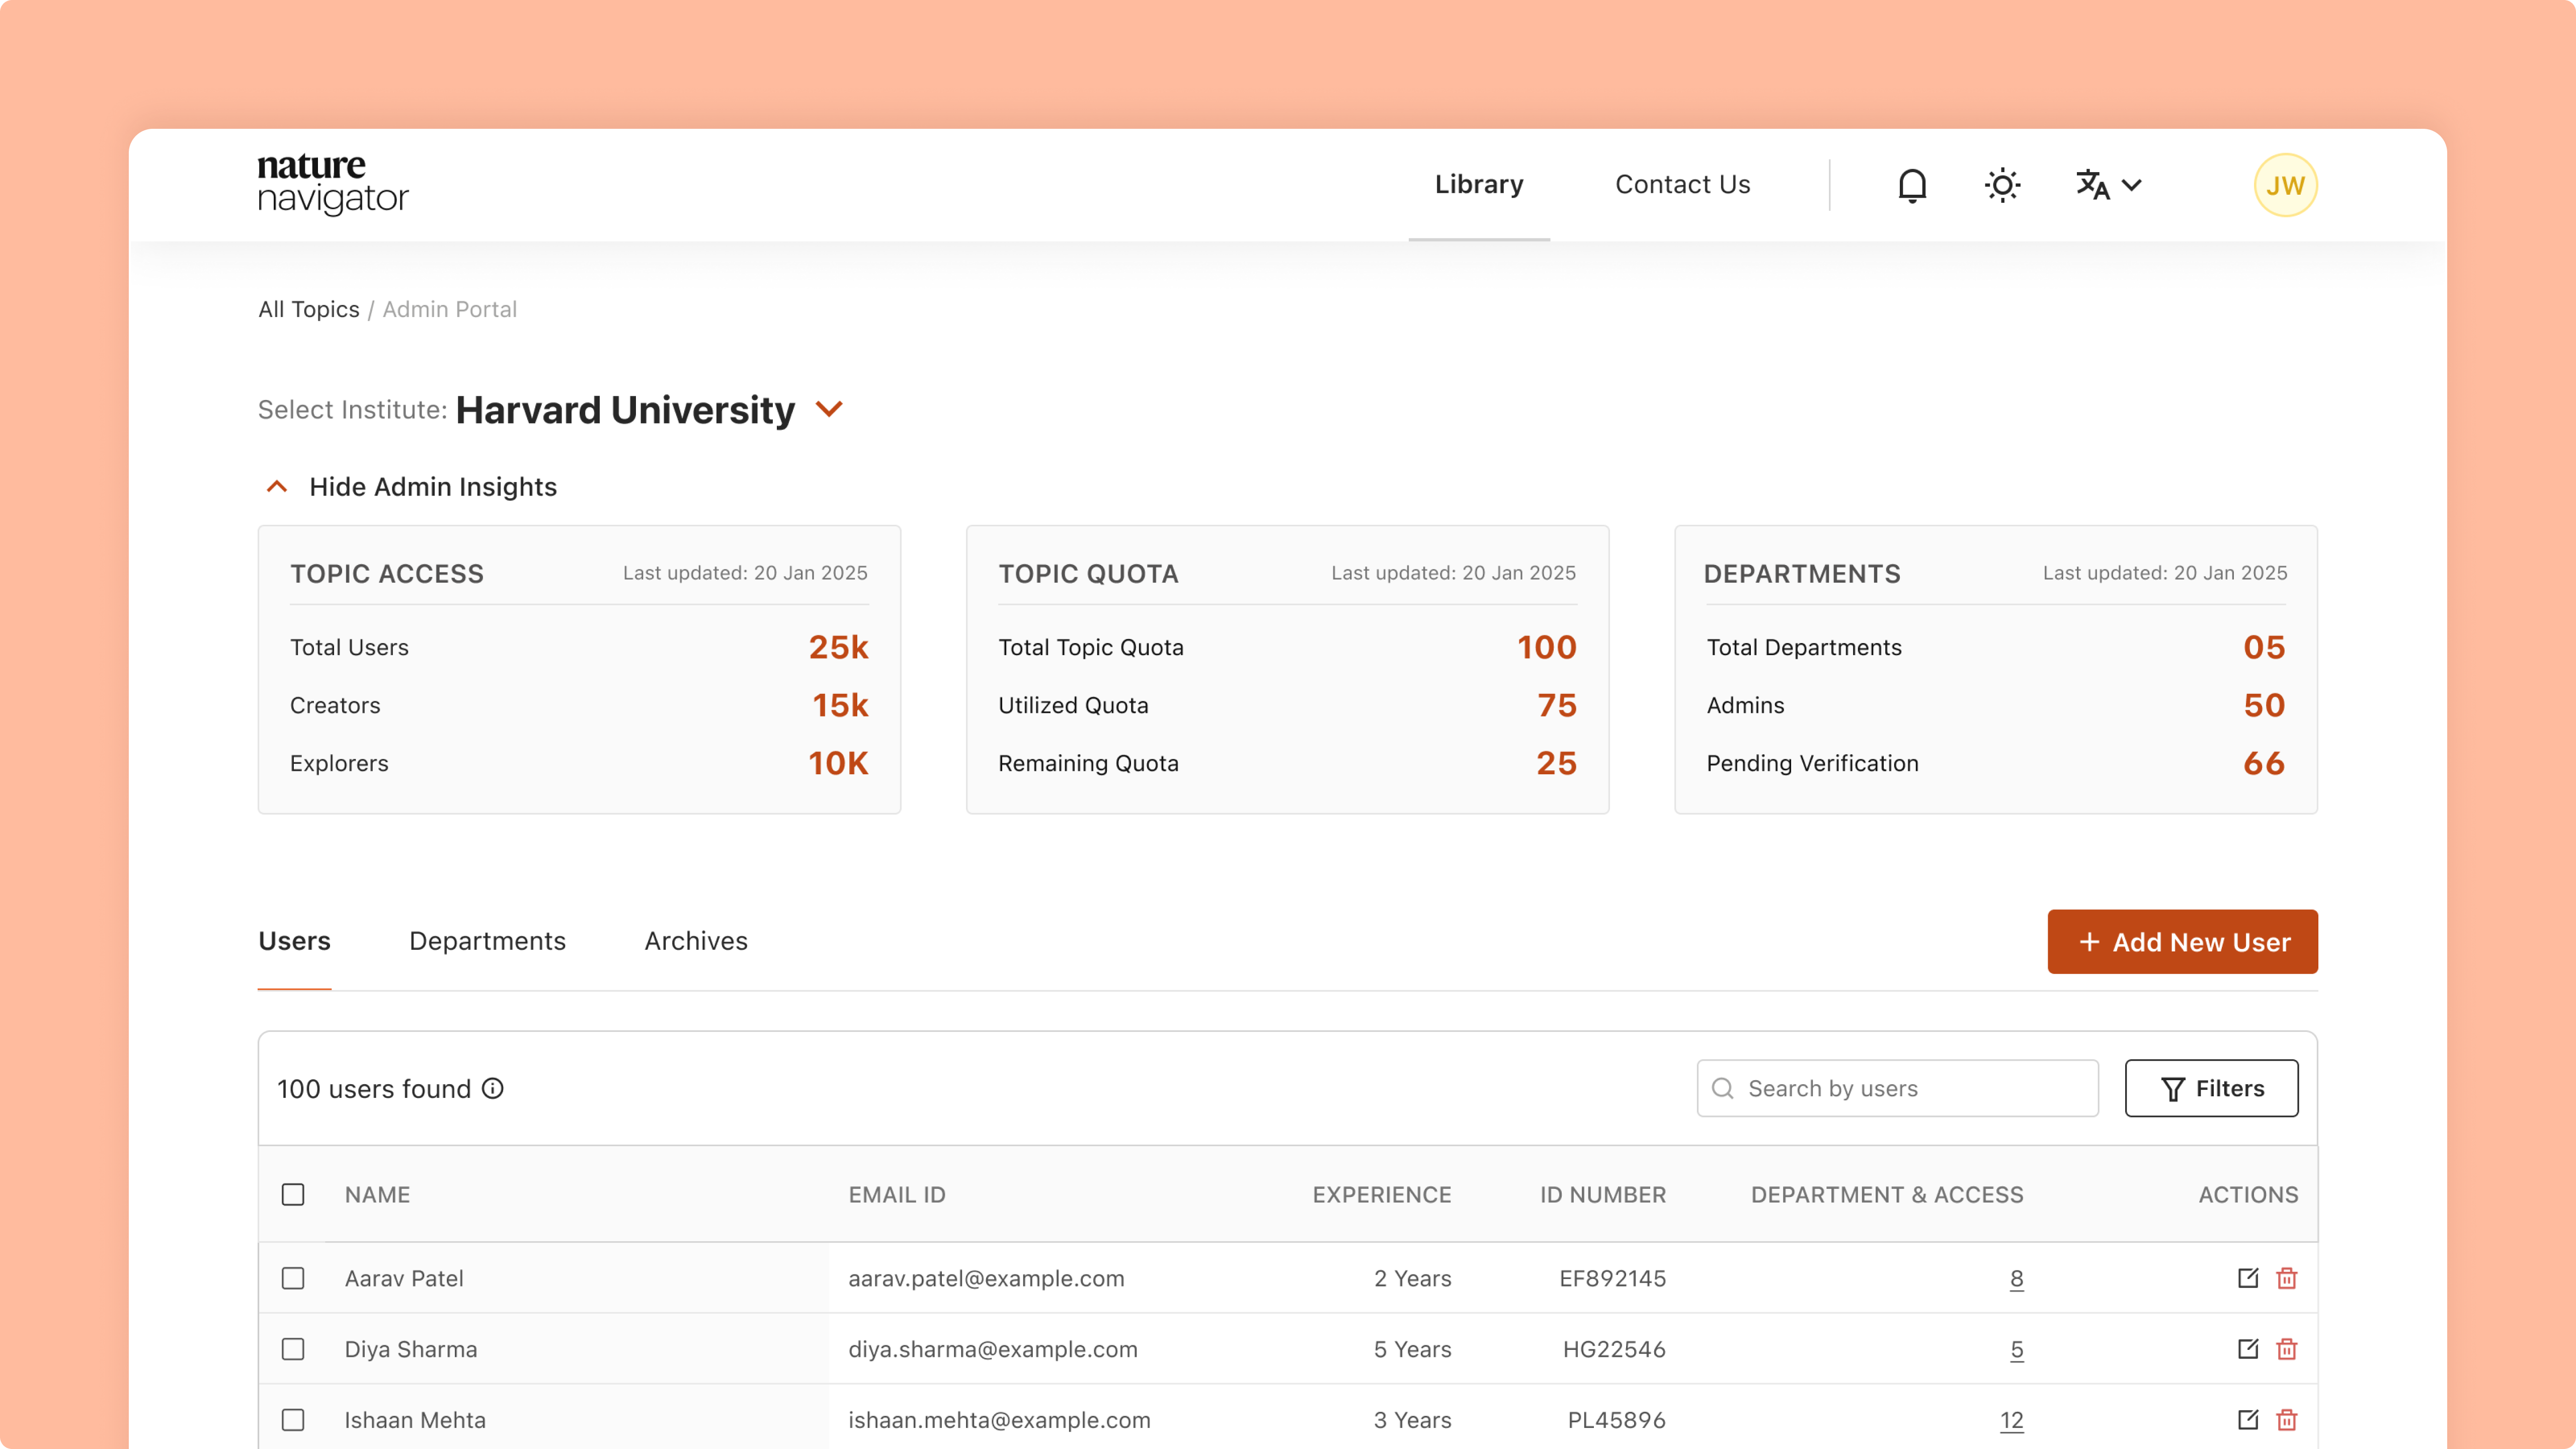Image resolution: width=2576 pixels, height=1449 pixels.
Task: Delete Ishaan Mehta with trash icon
Action: pos(2286,1420)
